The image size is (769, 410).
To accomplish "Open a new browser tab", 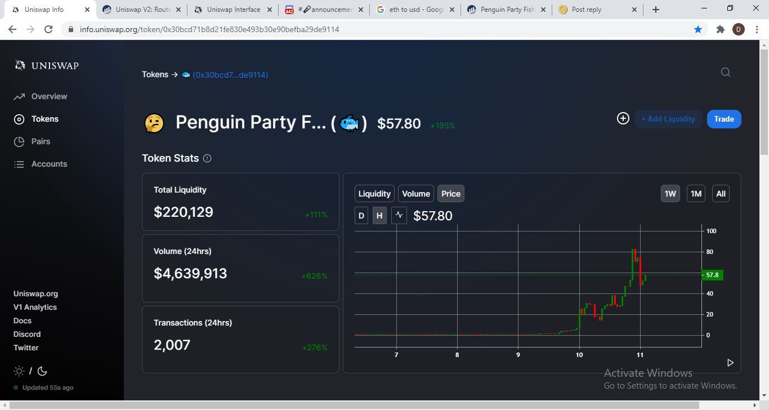I will (656, 10).
